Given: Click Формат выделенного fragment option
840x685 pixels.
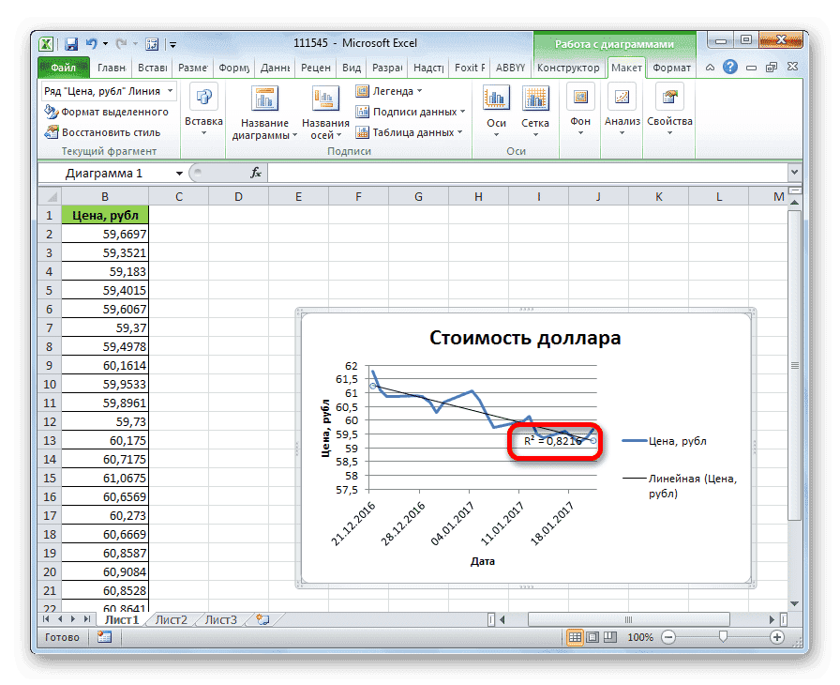Looking at the screenshot, I should click(104, 111).
